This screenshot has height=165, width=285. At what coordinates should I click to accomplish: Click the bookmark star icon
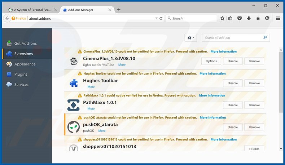pyautogui.click(x=222, y=18)
